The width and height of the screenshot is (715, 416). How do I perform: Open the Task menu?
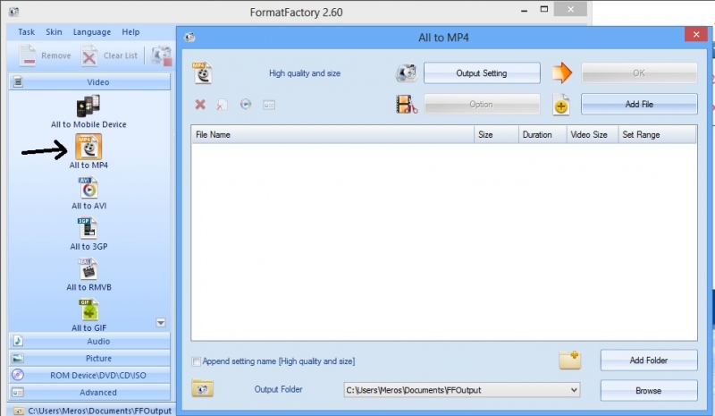26,32
